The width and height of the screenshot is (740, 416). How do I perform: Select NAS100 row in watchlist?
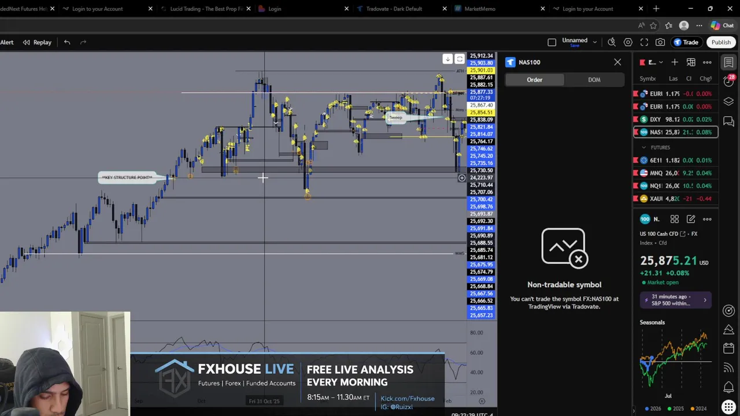click(676, 132)
